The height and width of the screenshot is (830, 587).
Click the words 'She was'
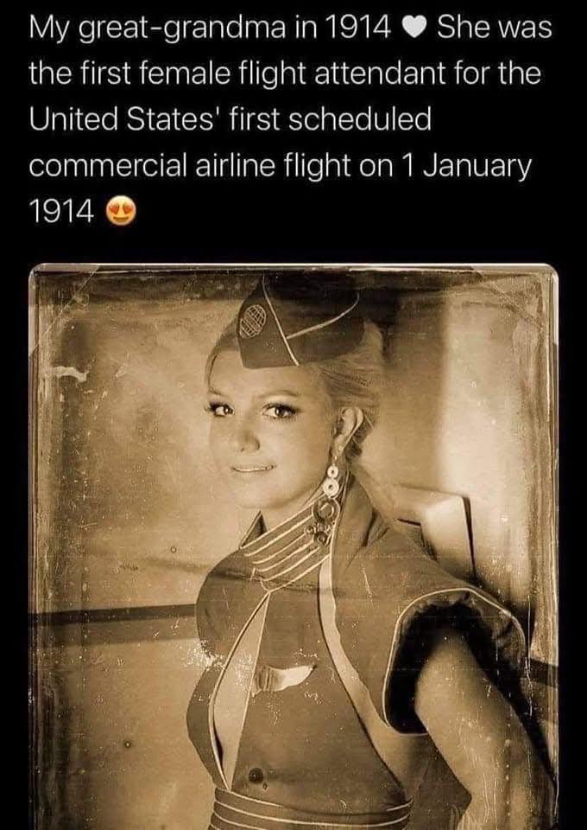(495, 28)
